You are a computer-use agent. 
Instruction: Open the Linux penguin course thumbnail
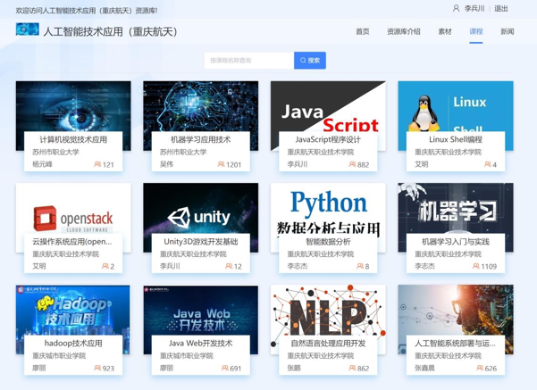(456, 106)
